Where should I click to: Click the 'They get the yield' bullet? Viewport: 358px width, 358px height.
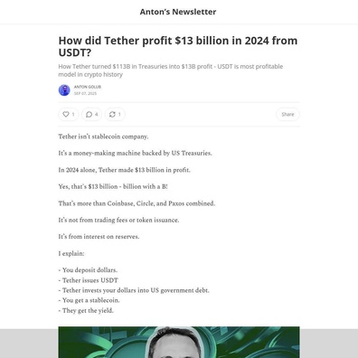point(86,310)
